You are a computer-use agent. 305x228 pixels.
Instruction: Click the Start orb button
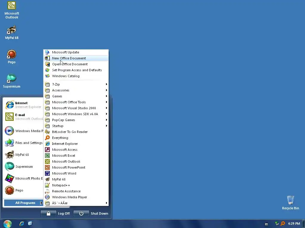pos(7,224)
